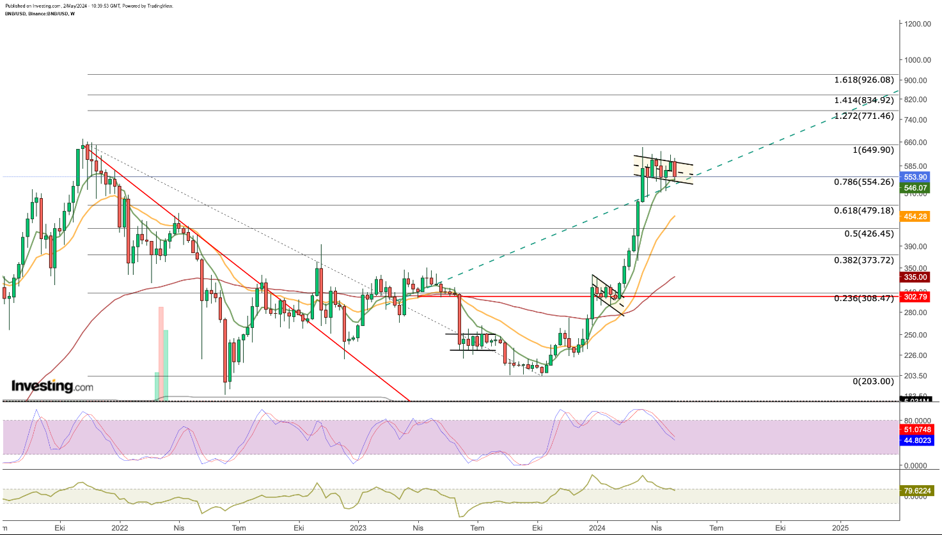Select the 350.00 price axis label
This screenshot has height=535, width=942.
point(917,268)
